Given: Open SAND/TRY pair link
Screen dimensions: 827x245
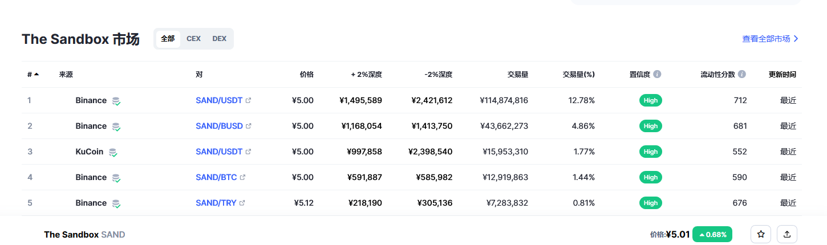Looking at the screenshot, I should coord(216,203).
